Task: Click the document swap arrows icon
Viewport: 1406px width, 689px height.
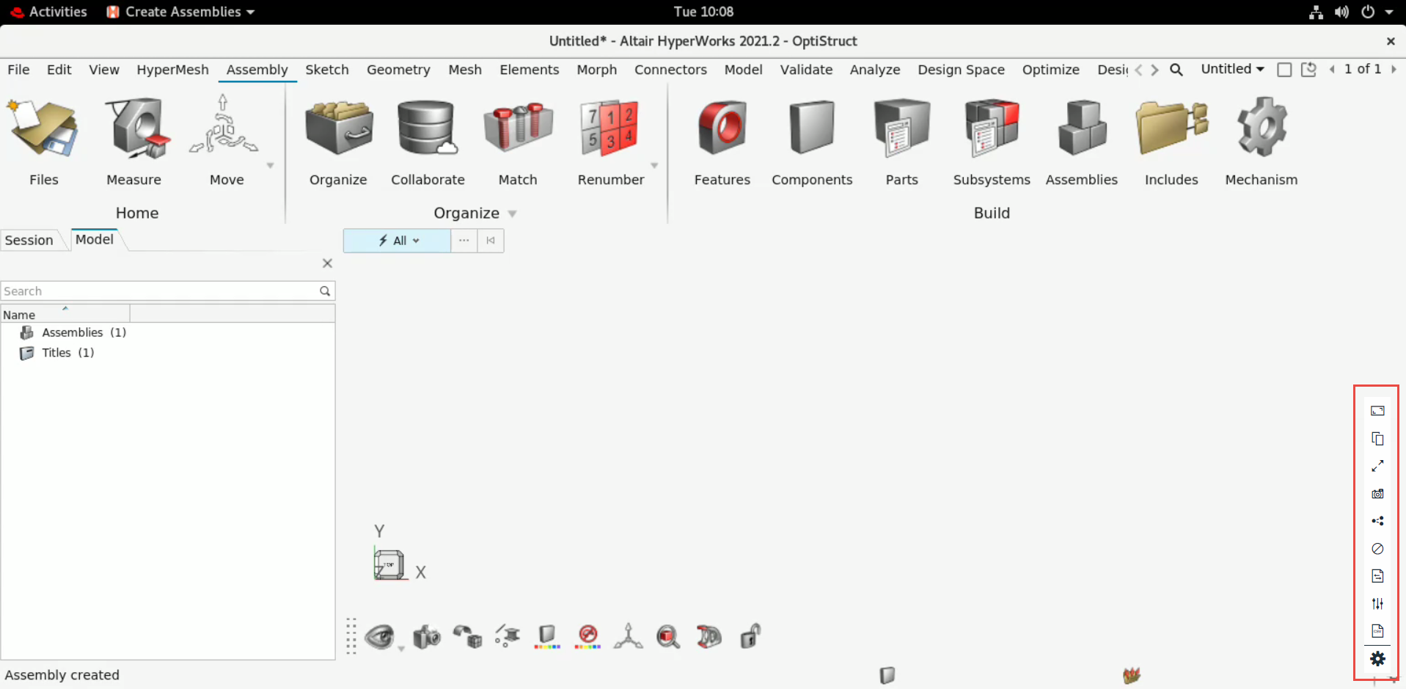Action: coord(1377,576)
